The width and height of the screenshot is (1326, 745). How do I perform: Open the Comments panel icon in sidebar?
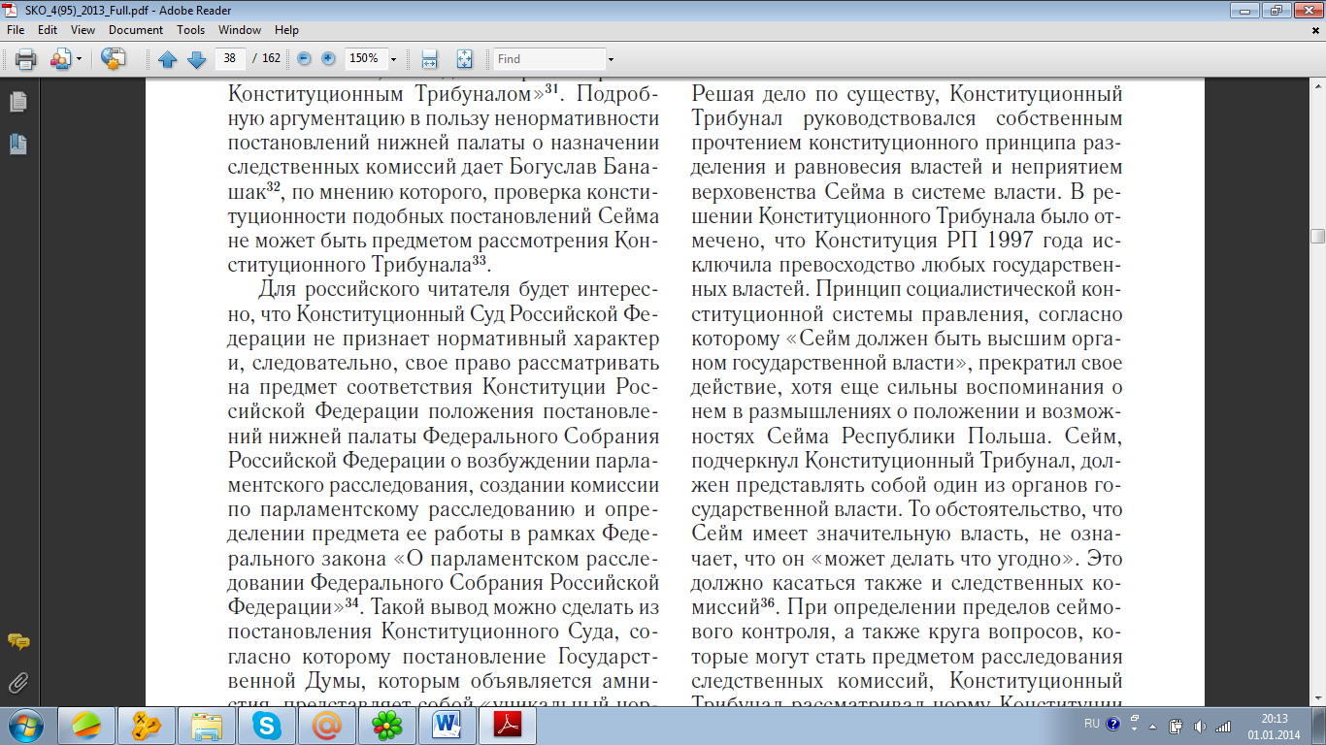(17, 642)
